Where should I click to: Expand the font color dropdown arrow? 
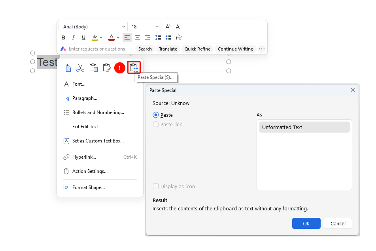(x=118, y=38)
